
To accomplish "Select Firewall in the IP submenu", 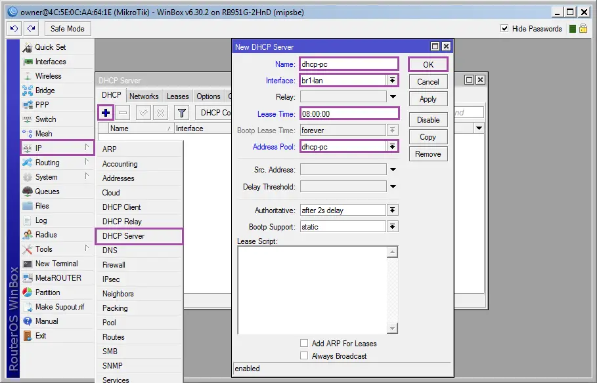I will point(139,265).
